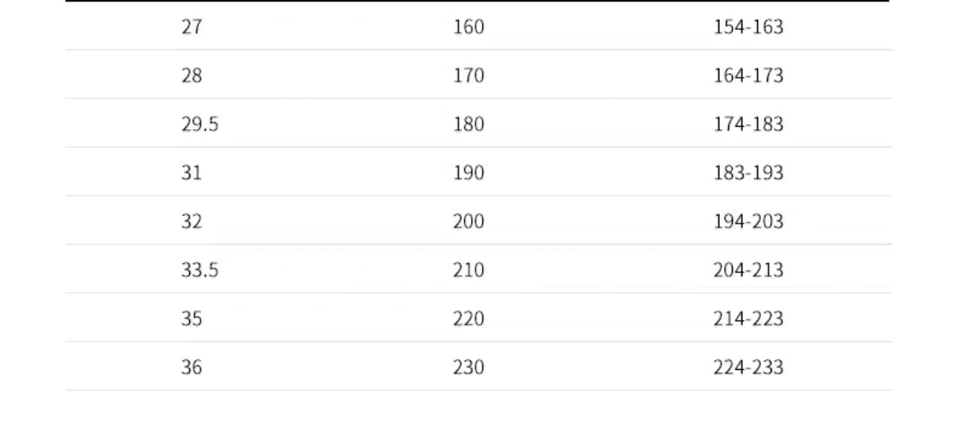The width and height of the screenshot is (957, 431).
Task: Click the 190 value cell
Action: (468, 173)
